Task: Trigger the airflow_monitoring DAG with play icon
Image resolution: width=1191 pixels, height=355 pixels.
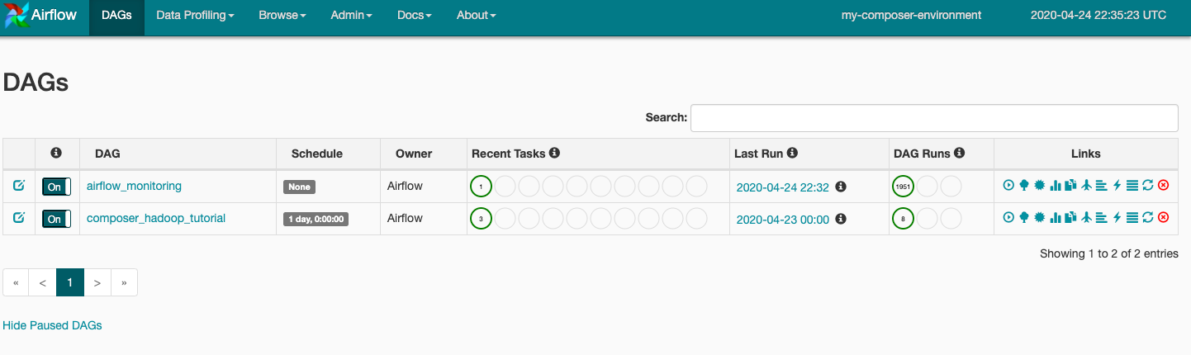Action: [1008, 186]
